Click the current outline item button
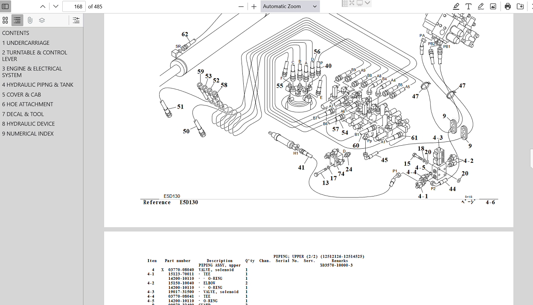The height and width of the screenshot is (305, 533). (x=76, y=20)
